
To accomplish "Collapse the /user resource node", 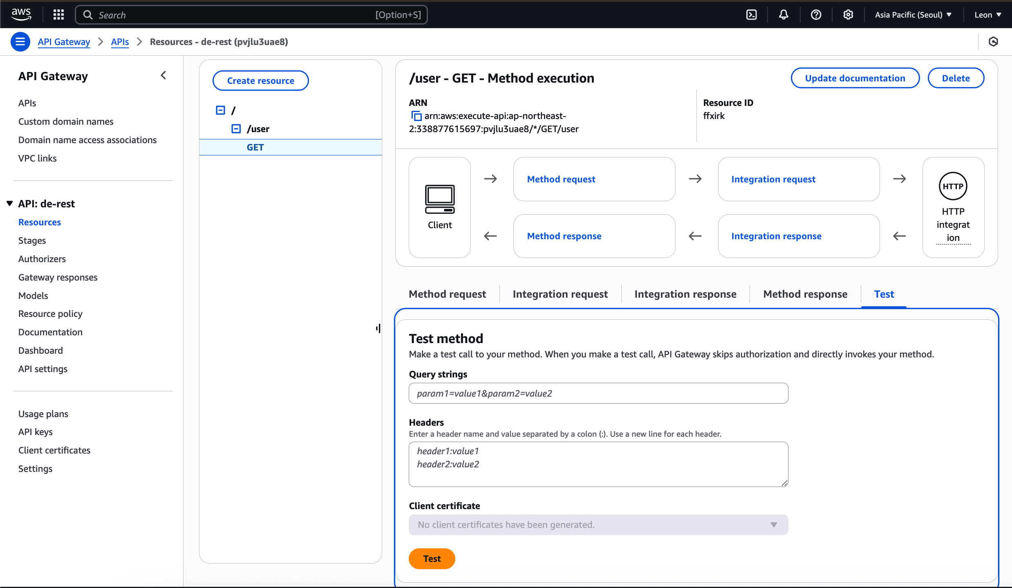I will (236, 129).
